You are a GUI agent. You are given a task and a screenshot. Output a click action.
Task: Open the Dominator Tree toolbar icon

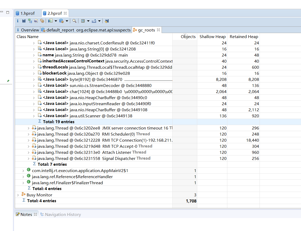tap(30, 21)
